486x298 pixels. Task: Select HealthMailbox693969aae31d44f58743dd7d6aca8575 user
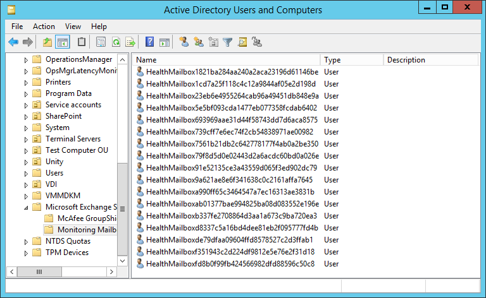point(232,120)
